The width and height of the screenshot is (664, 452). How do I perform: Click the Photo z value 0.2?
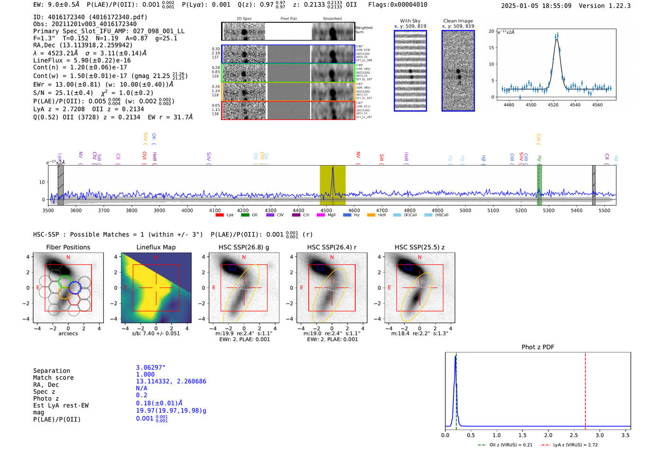point(141,395)
